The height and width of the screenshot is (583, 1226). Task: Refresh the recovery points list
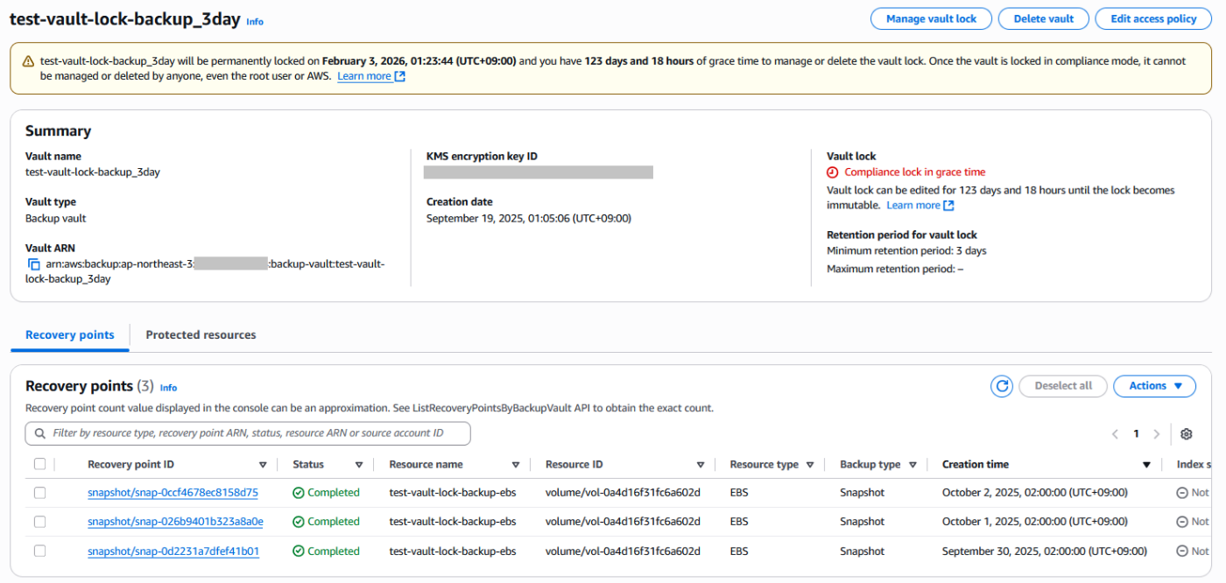(1002, 386)
